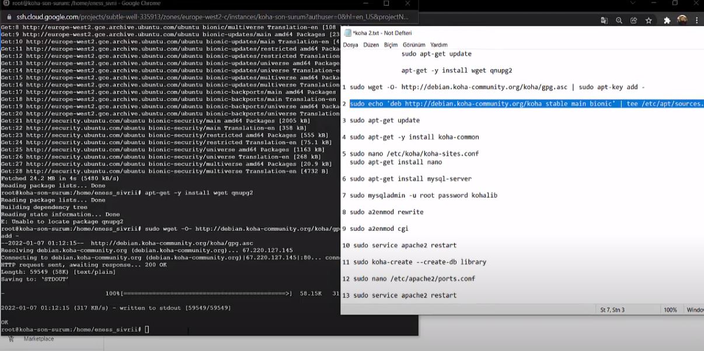
Task: Click 'Length: 59549 (58K) [text/plain]' terminal line
Action: tap(58, 272)
